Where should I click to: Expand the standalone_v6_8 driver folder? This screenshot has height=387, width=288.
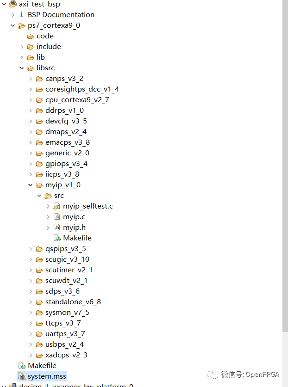[x=31, y=302]
